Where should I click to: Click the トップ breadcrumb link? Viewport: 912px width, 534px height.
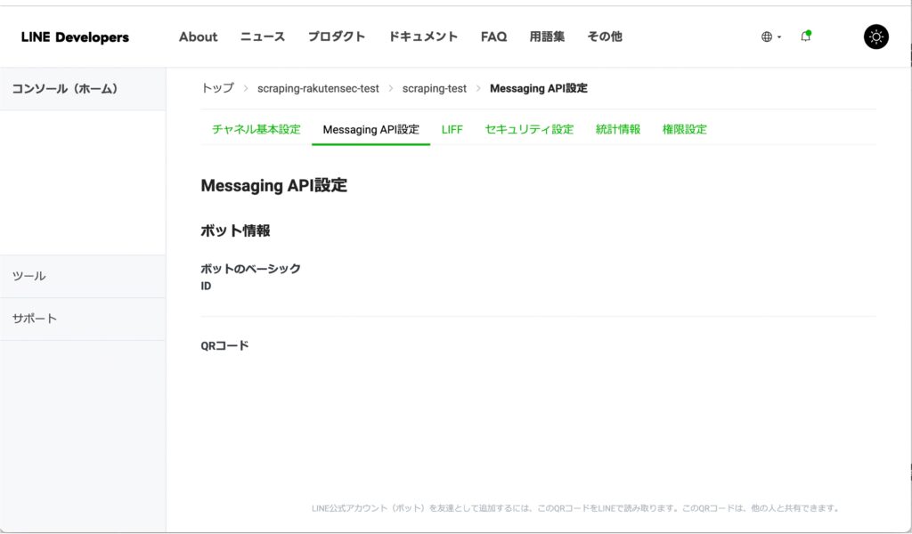tap(217, 88)
